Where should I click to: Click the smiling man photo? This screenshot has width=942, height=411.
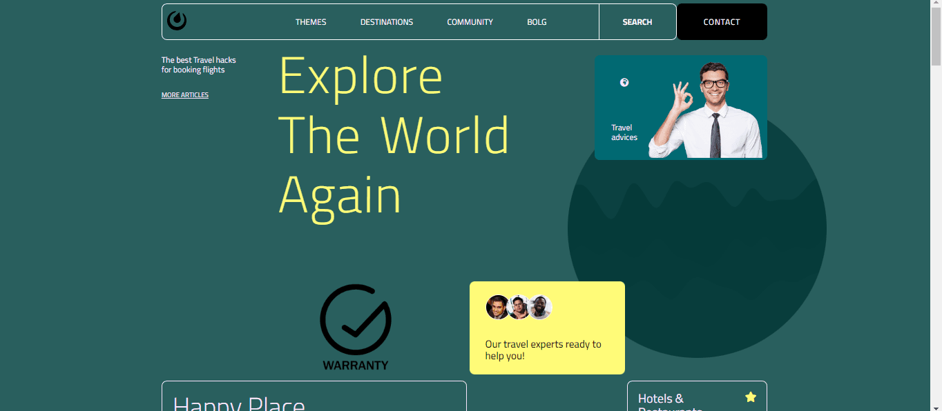point(708,110)
